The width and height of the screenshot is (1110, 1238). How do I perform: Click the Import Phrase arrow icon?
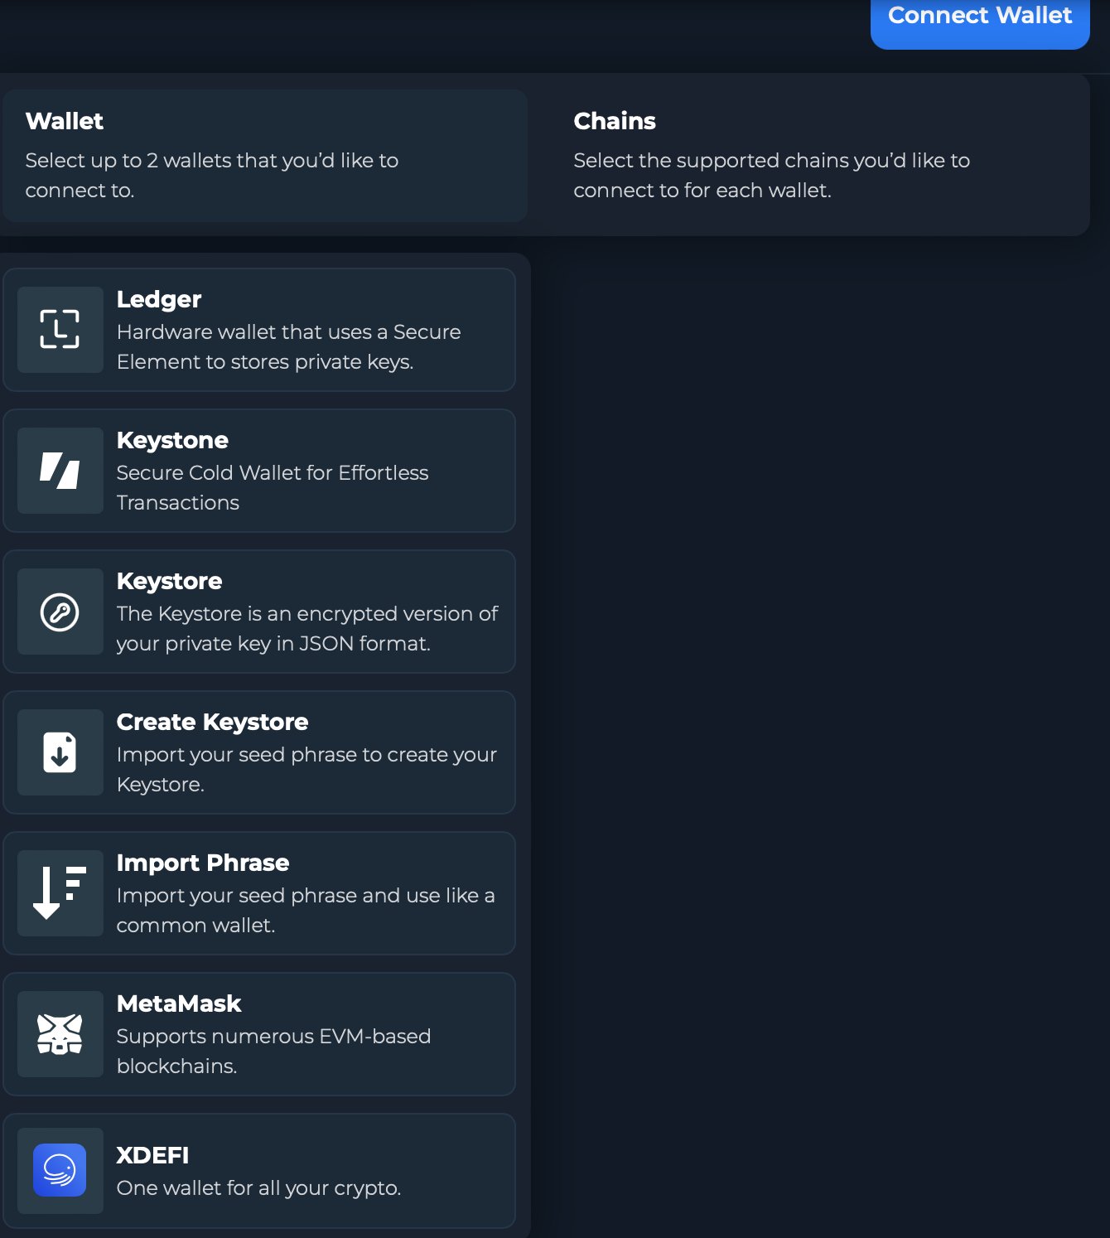[60, 893]
